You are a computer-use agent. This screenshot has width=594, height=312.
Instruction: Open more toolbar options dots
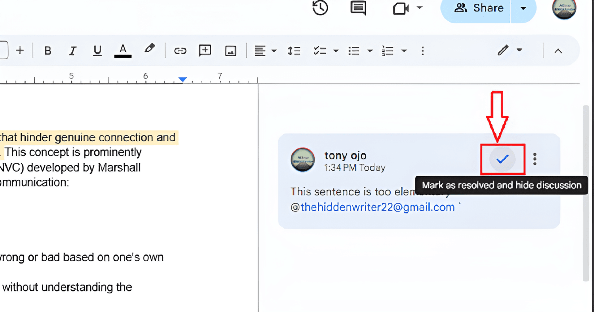pos(423,51)
